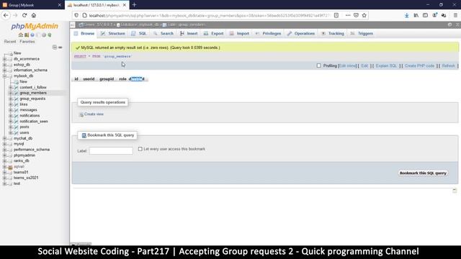Open the Privileges tab
461x259 pixels.
(x=268, y=34)
